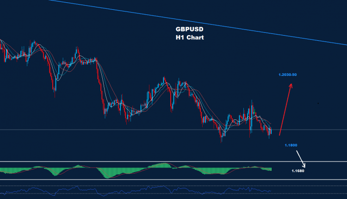
Task: Select the 1.2030-50 target price label
Action: tap(287, 75)
